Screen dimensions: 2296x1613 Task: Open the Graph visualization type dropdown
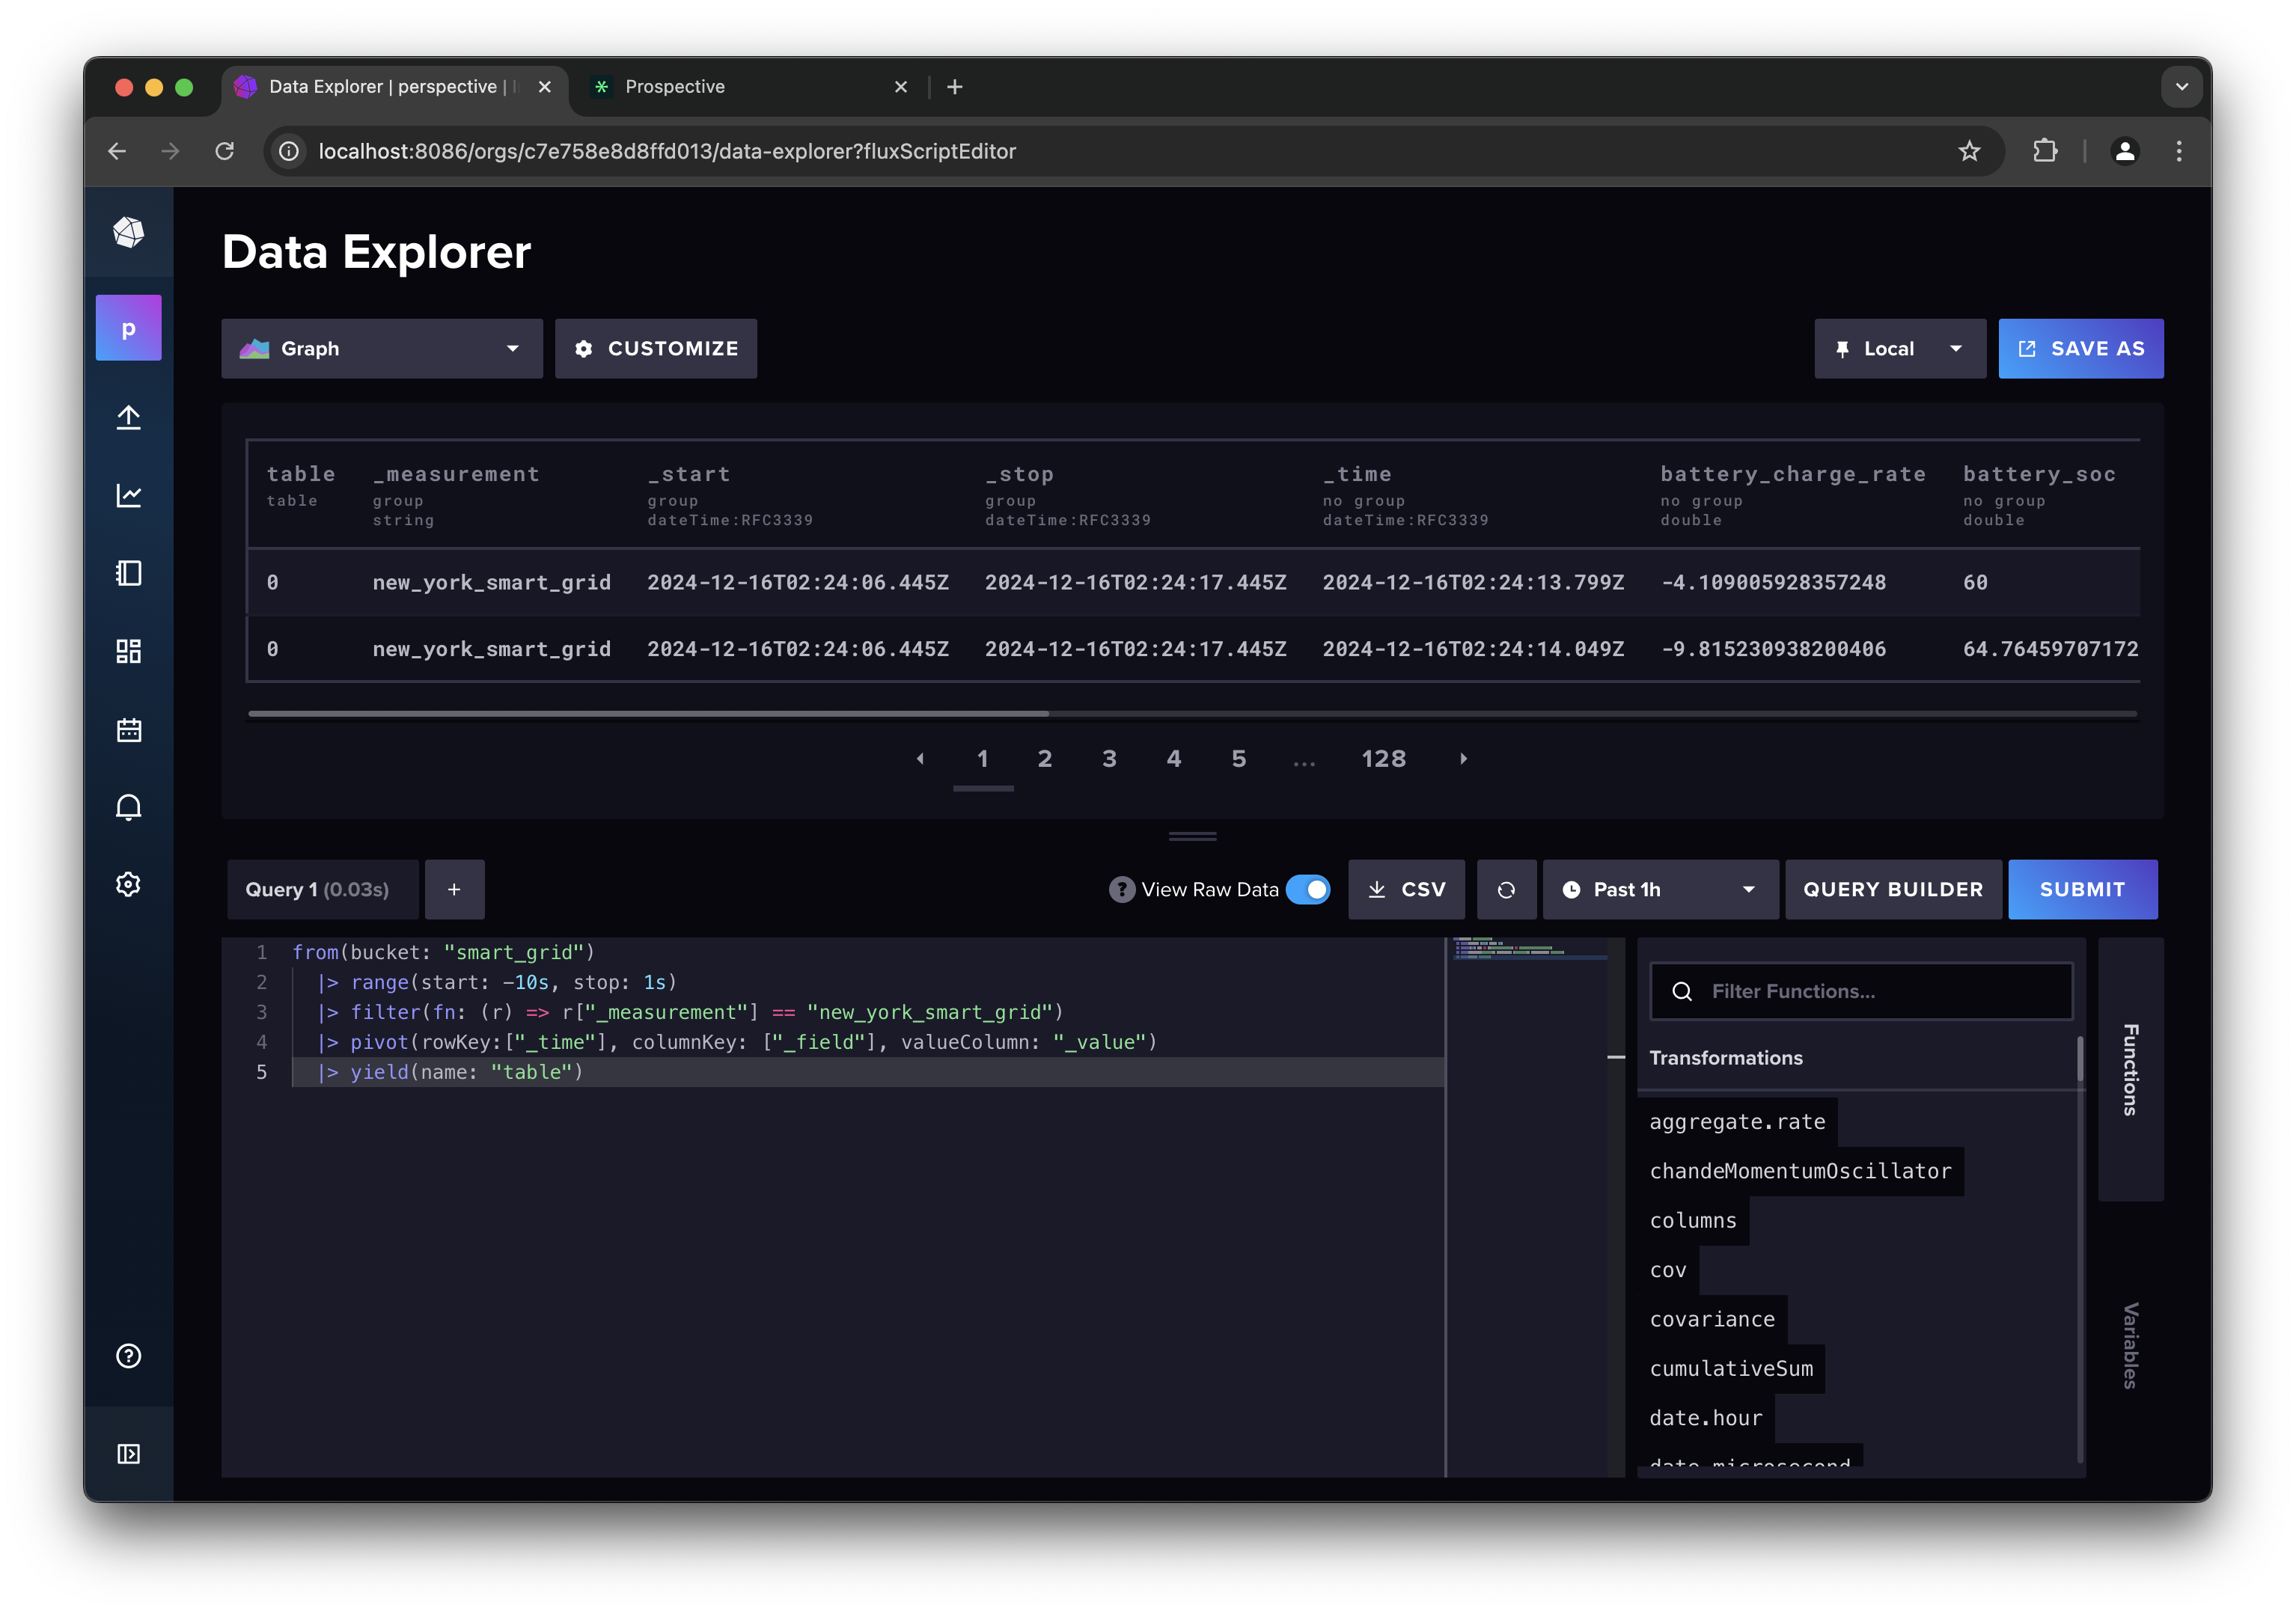click(382, 348)
